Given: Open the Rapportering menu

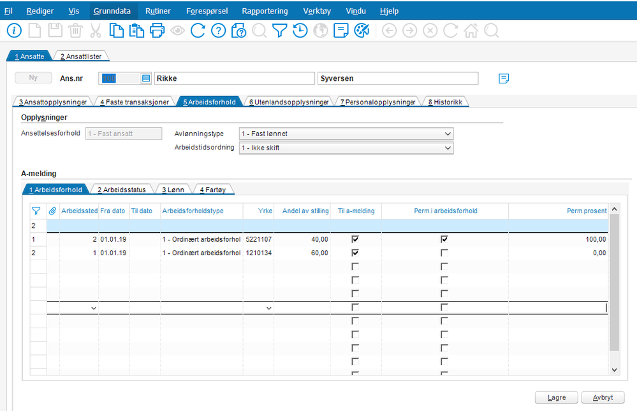Looking at the screenshot, I should point(265,11).
